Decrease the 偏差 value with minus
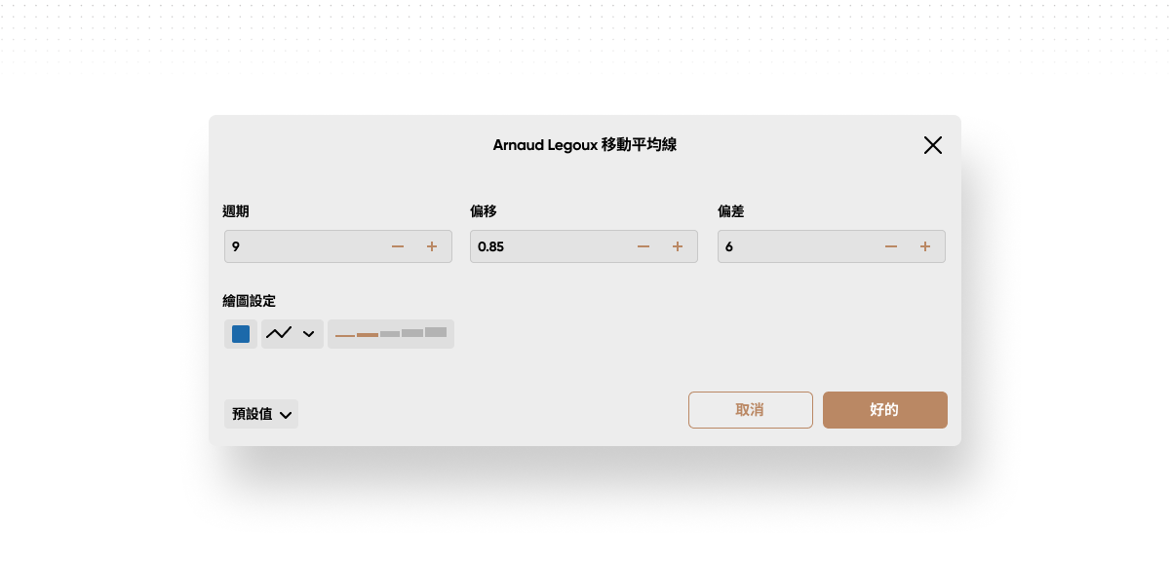 click(891, 246)
